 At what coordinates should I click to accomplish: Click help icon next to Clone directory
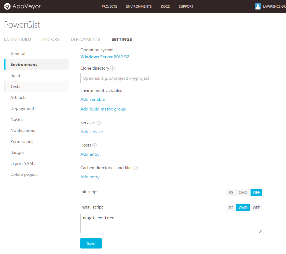pos(112,68)
